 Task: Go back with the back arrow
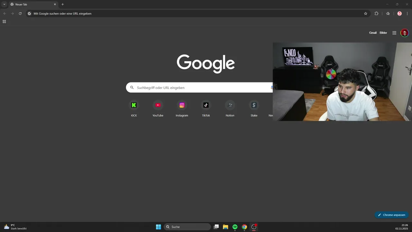[5, 14]
